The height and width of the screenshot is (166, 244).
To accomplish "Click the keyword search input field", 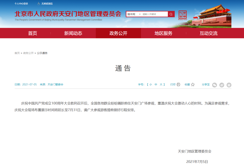I will point(155,14).
